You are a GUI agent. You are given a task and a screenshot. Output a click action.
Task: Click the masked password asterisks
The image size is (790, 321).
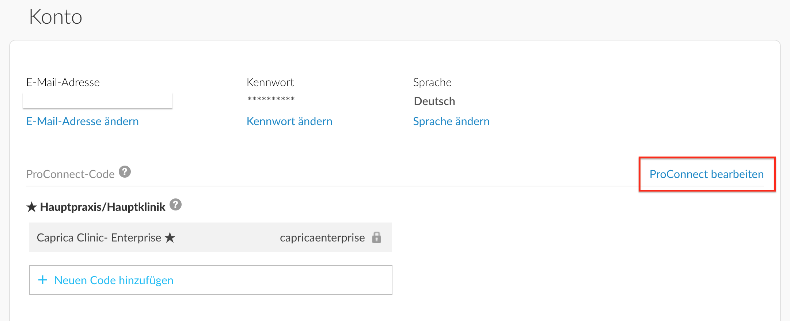pyautogui.click(x=271, y=99)
